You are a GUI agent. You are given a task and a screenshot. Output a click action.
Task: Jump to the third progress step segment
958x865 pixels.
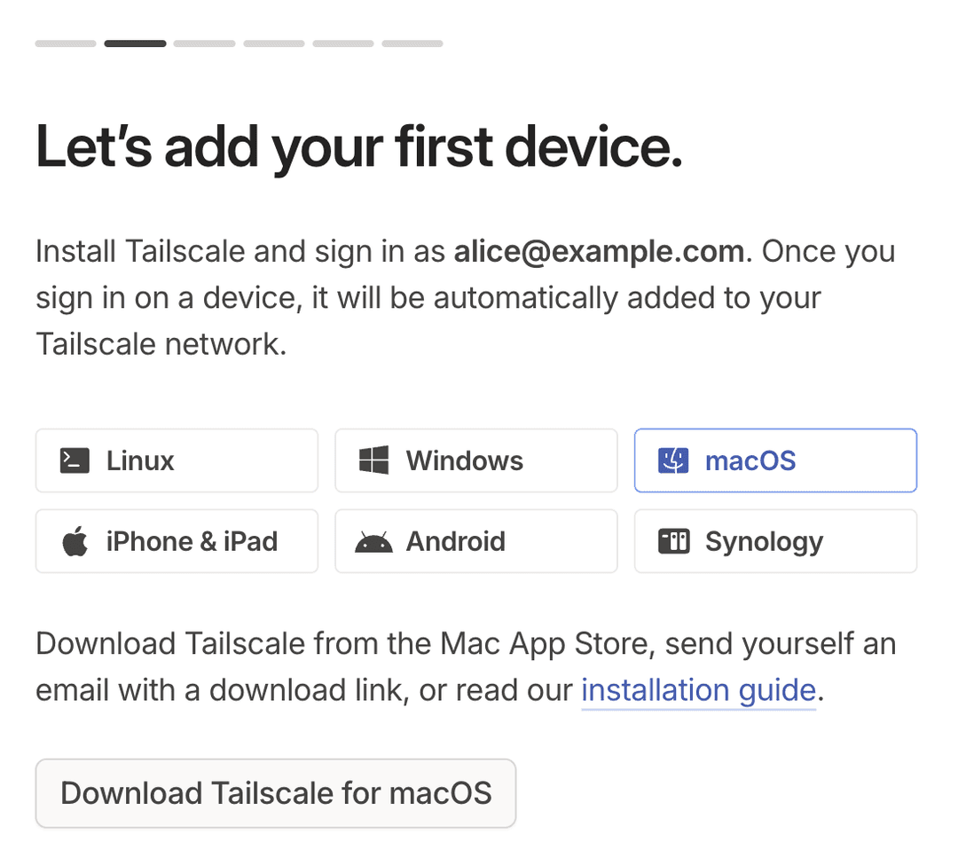[204, 43]
